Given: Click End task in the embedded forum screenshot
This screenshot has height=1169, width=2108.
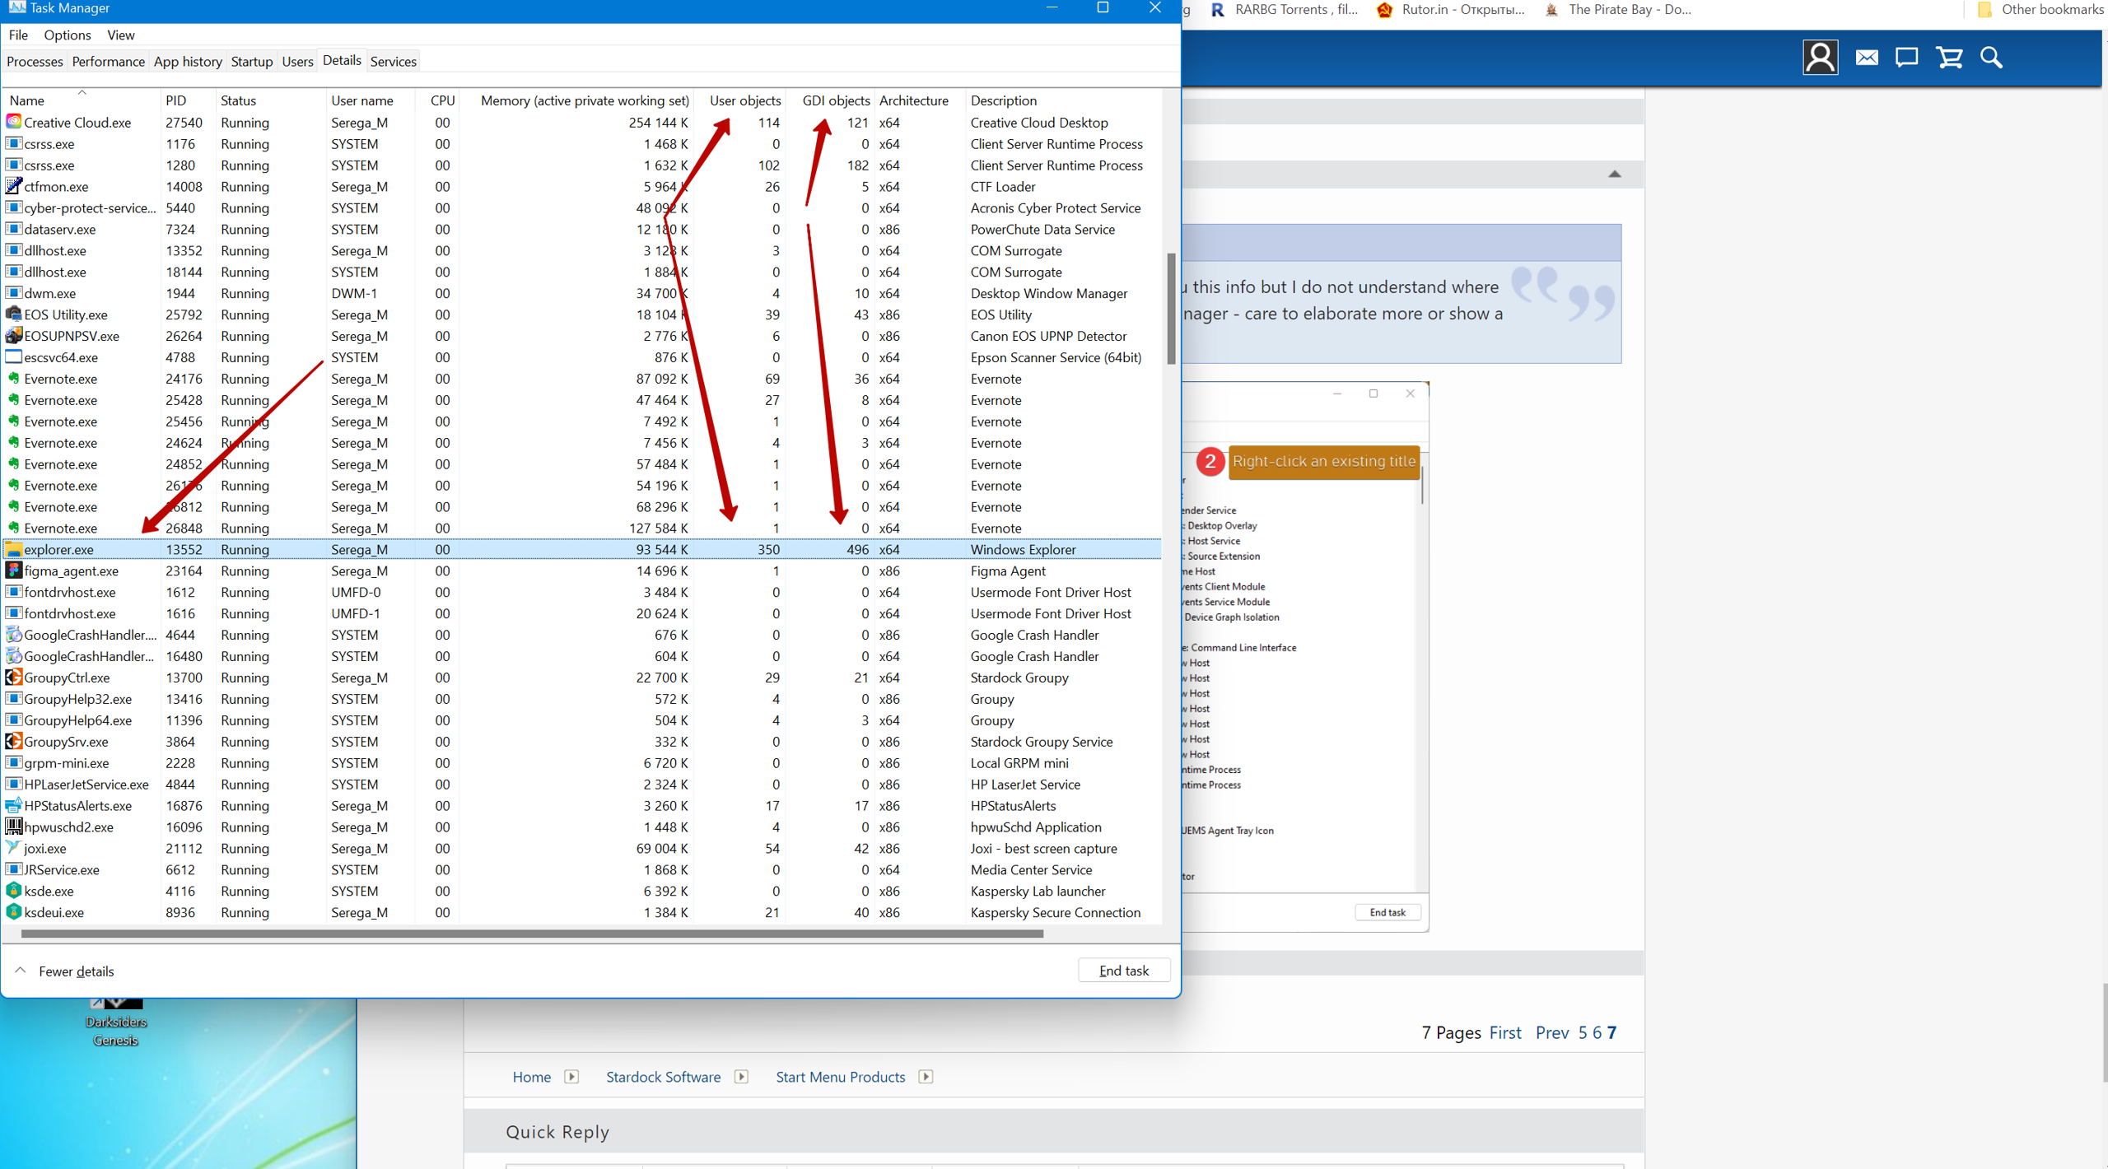Looking at the screenshot, I should [x=1387, y=912].
